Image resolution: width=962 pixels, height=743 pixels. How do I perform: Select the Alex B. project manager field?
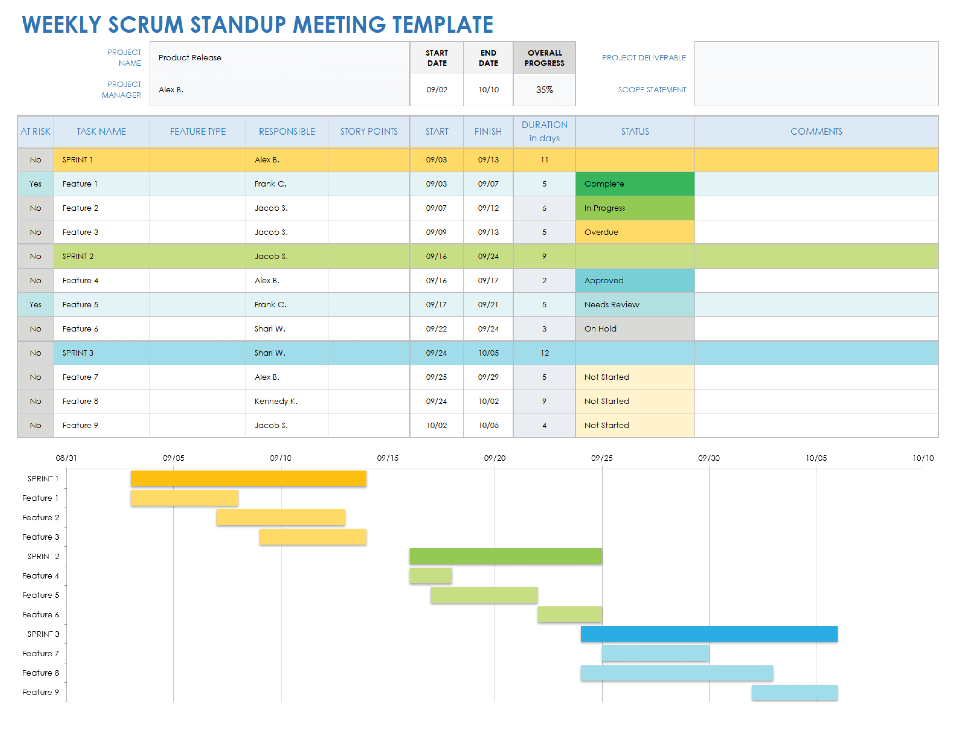pos(280,90)
